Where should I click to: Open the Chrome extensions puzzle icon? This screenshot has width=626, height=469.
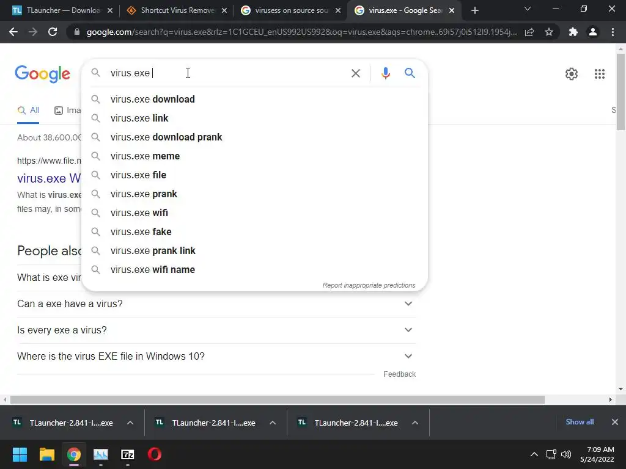point(573,32)
